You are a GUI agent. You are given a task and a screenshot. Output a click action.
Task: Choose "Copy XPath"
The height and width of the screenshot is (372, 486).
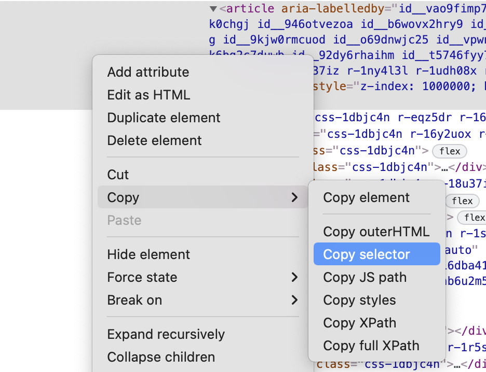point(359,323)
